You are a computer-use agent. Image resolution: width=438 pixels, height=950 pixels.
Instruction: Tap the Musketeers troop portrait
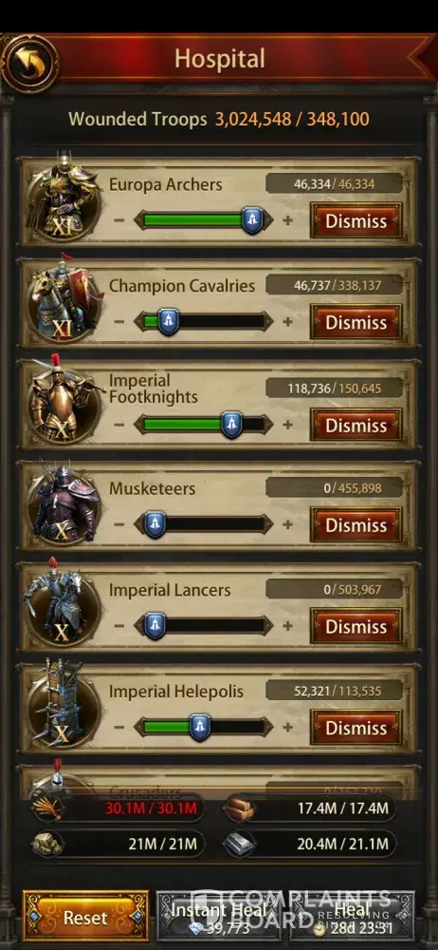(63, 502)
